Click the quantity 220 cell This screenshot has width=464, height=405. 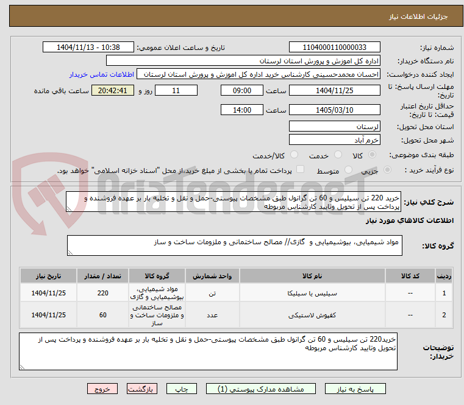[x=102, y=293]
